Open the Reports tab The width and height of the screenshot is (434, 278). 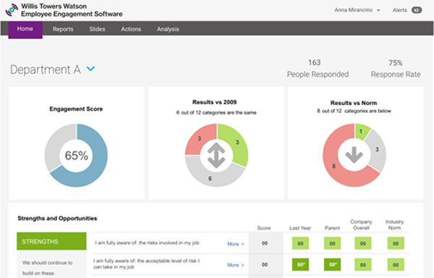coord(63,29)
